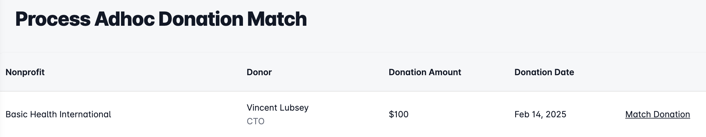Select the Donor column header
This screenshot has width=706, height=137.
click(259, 72)
